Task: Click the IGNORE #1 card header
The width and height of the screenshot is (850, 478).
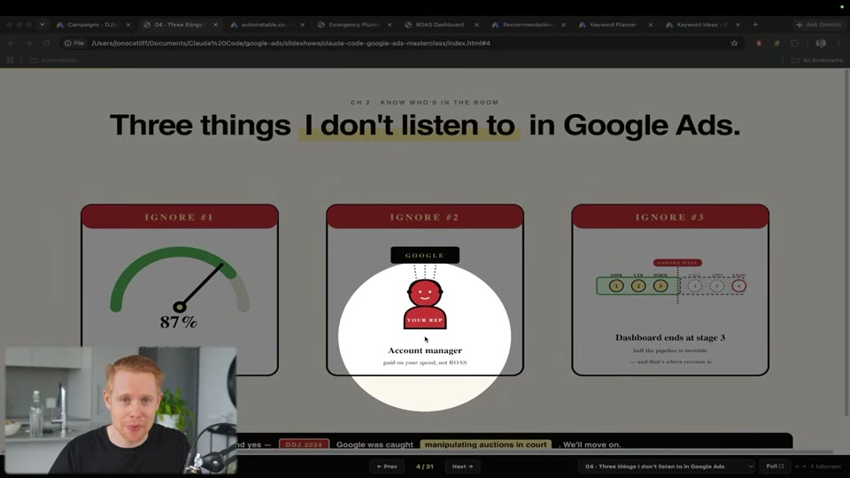Action: click(180, 217)
